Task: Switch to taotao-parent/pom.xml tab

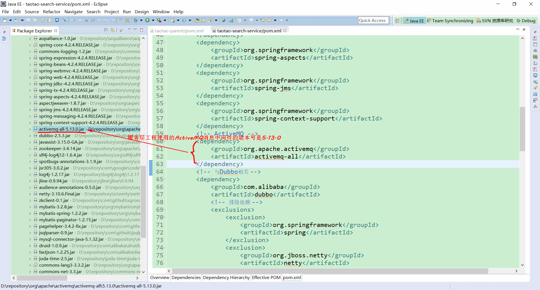Action: (x=179, y=31)
